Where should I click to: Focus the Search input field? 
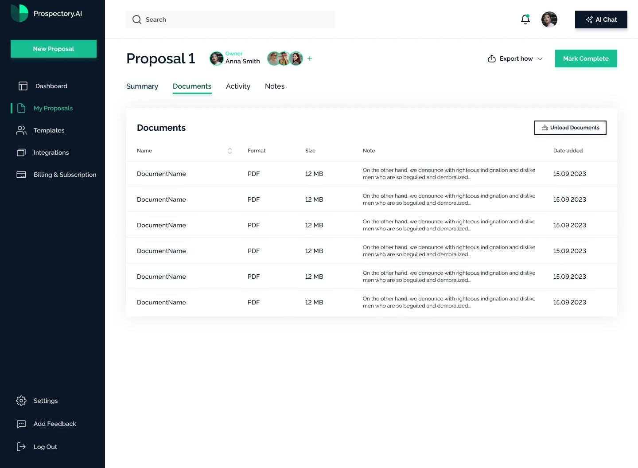231,19
